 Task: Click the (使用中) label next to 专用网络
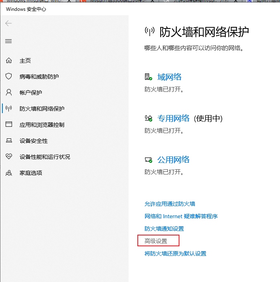pyautogui.click(x=208, y=118)
